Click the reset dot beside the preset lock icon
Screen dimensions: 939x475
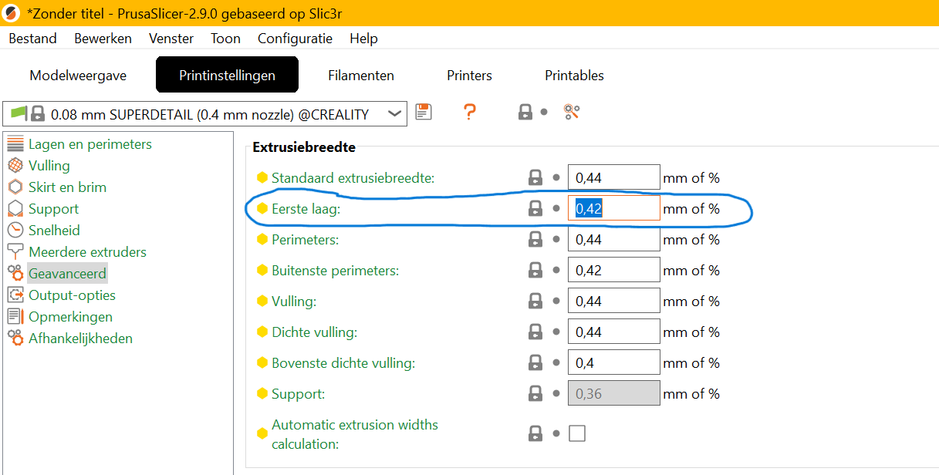tap(544, 112)
